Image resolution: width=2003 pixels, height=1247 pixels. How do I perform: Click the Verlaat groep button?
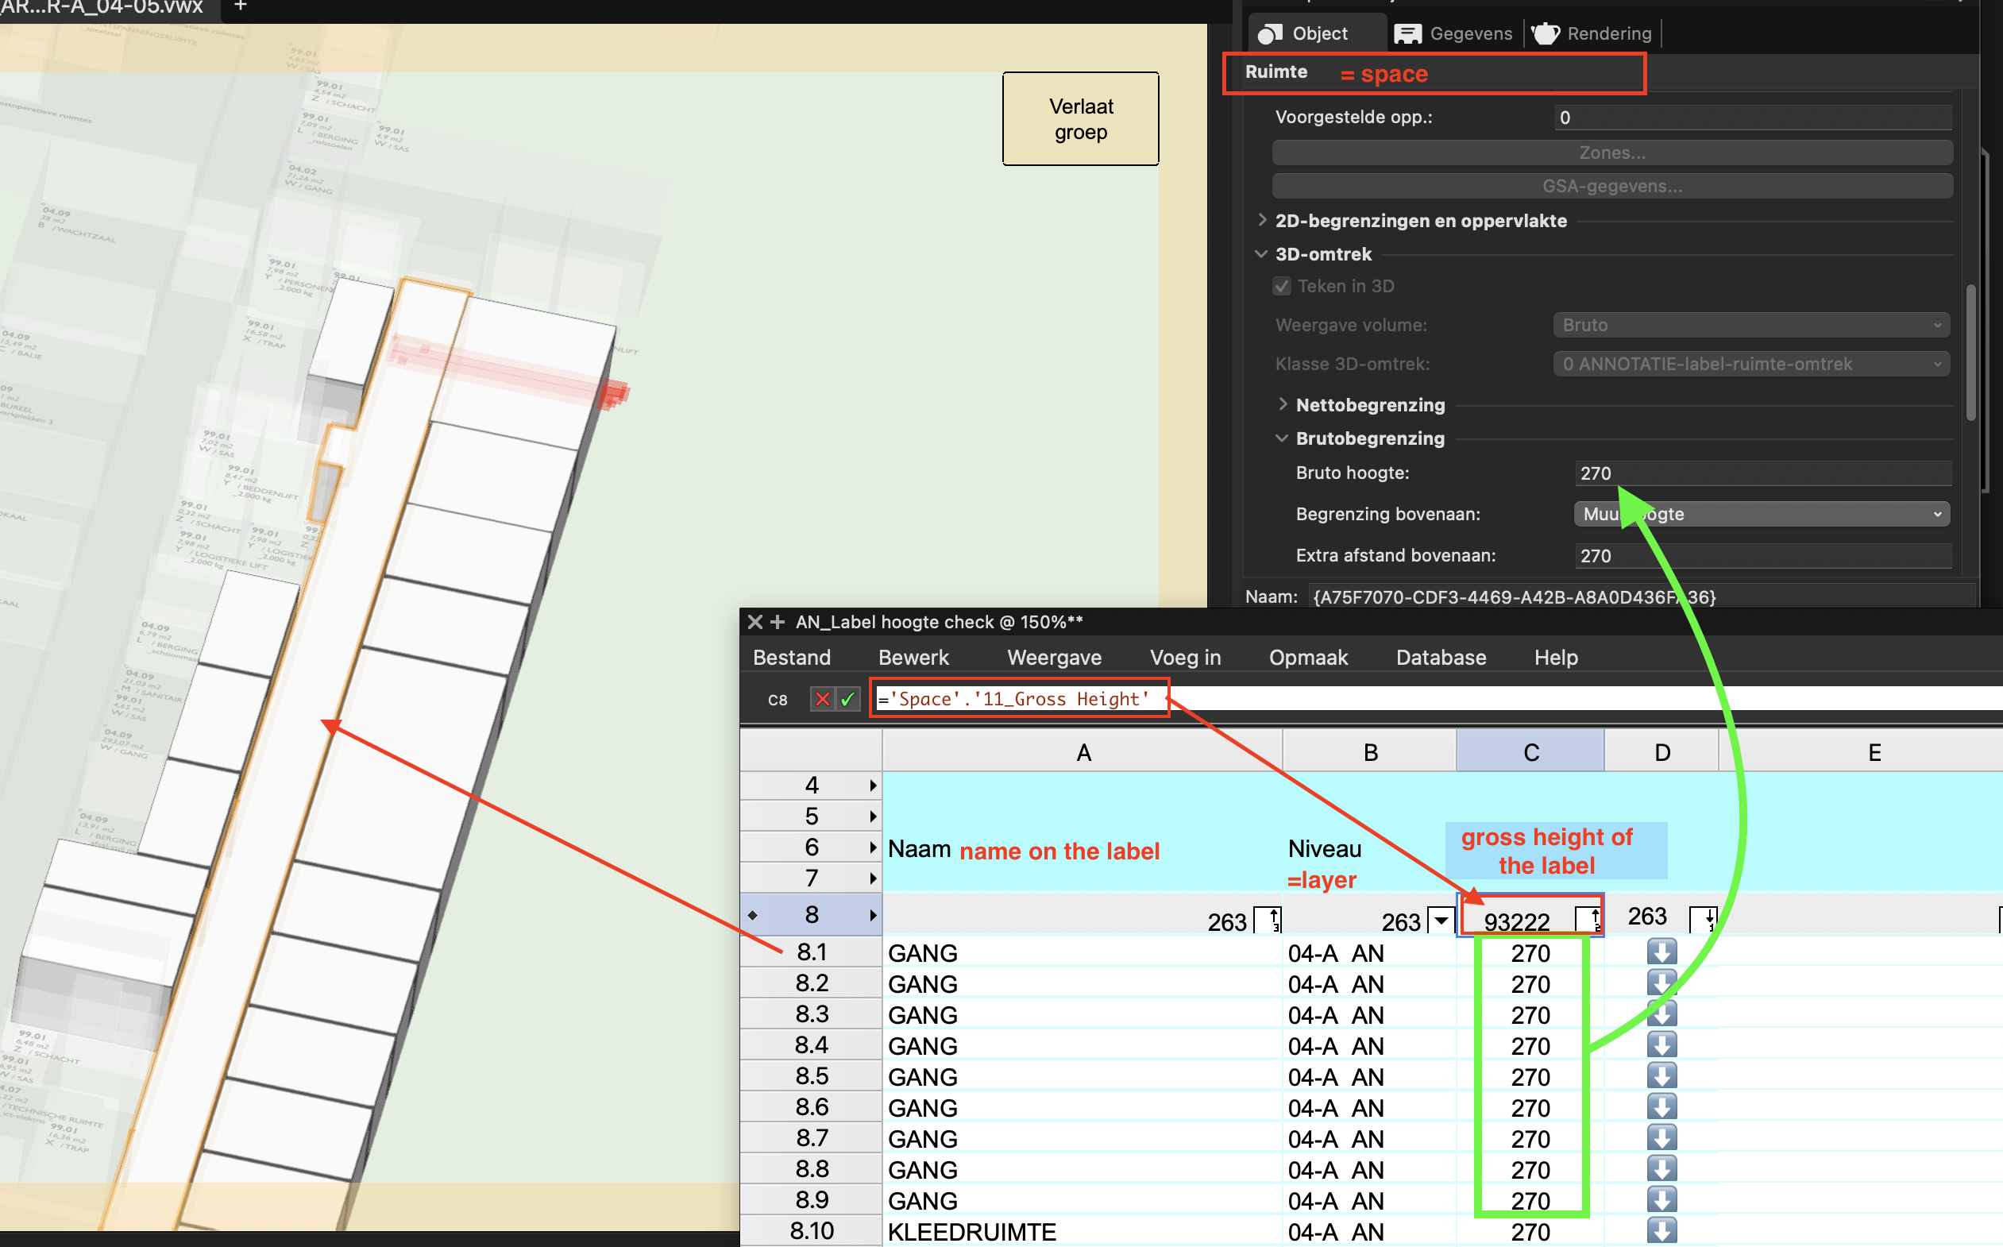coord(1080,119)
